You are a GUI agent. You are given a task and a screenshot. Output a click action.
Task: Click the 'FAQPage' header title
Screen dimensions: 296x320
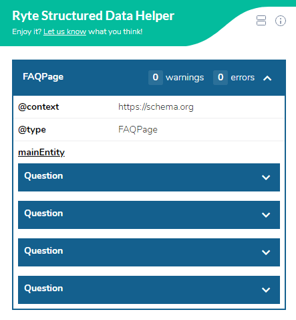(43, 77)
